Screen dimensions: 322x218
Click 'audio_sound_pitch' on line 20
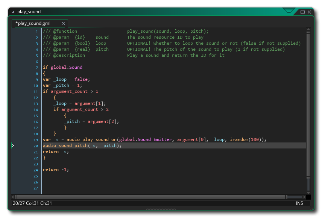(65, 145)
